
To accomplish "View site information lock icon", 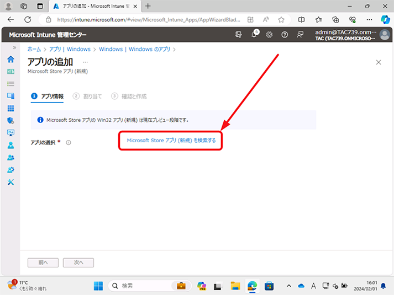I will pyautogui.click(x=49, y=19).
